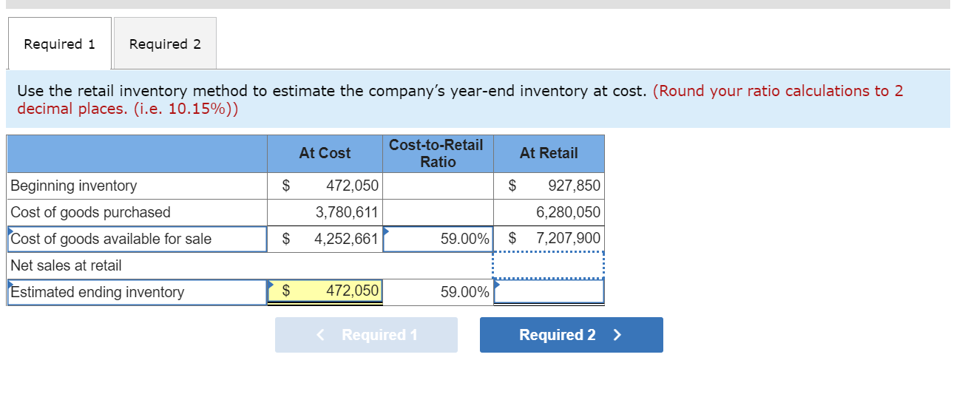Screen dimensions: 965x397
Task: Select the 59.00% ratio cell for goods available
Action: pyautogui.click(x=438, y=239)
